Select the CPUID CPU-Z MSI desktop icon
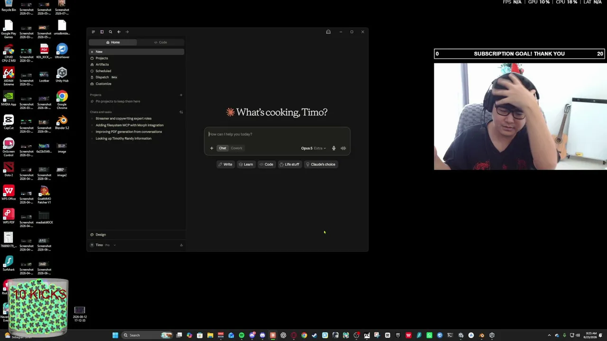 [9, 53]
